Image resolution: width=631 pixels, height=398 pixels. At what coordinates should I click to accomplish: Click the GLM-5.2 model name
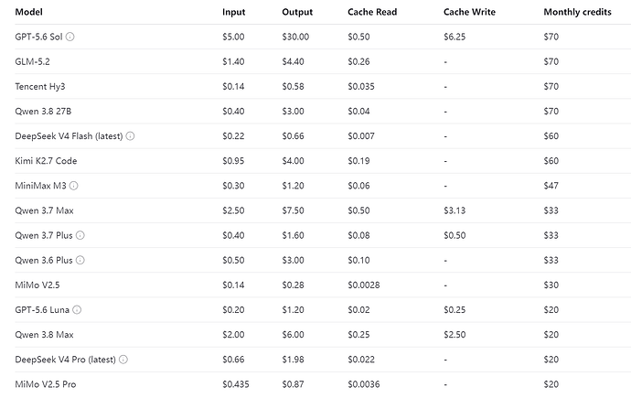pos(32,61)
